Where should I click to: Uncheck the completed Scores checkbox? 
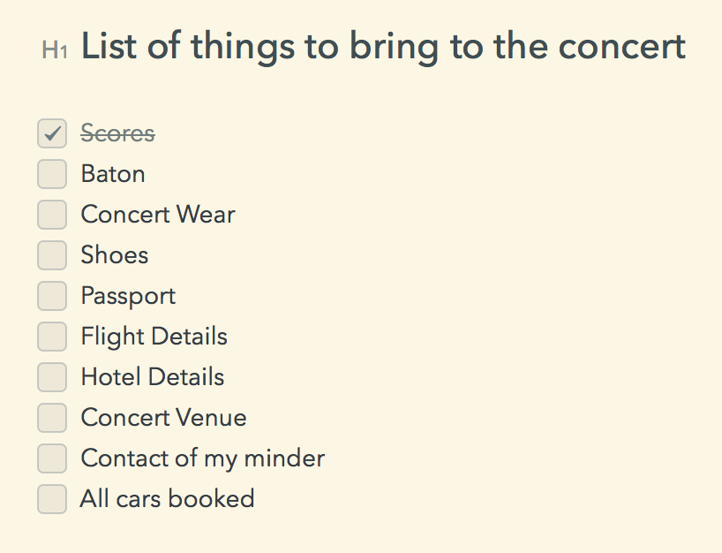coord(52,133)
